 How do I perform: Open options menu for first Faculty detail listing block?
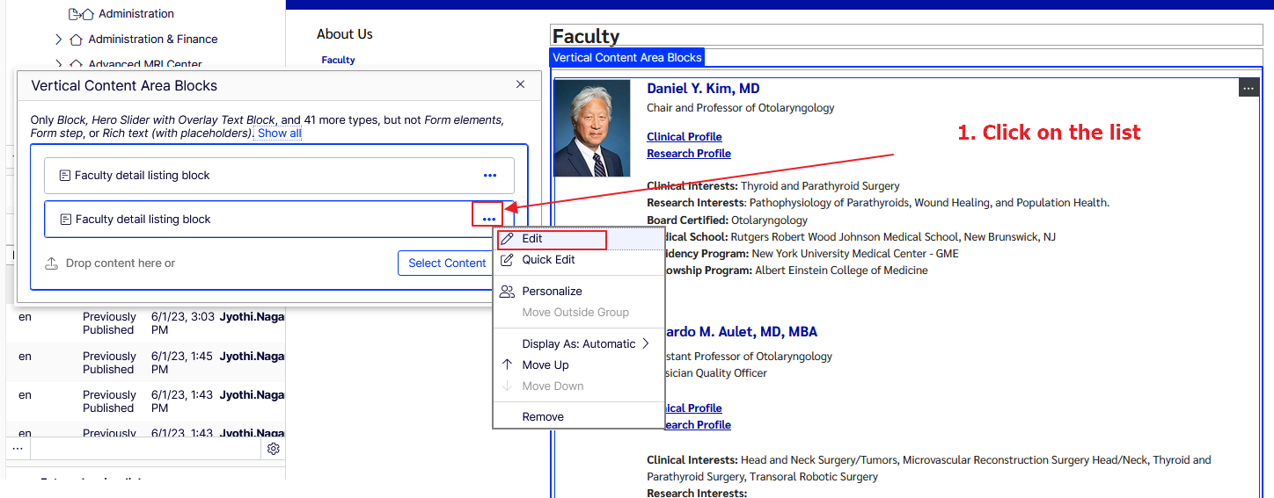(x=490, y=176)
